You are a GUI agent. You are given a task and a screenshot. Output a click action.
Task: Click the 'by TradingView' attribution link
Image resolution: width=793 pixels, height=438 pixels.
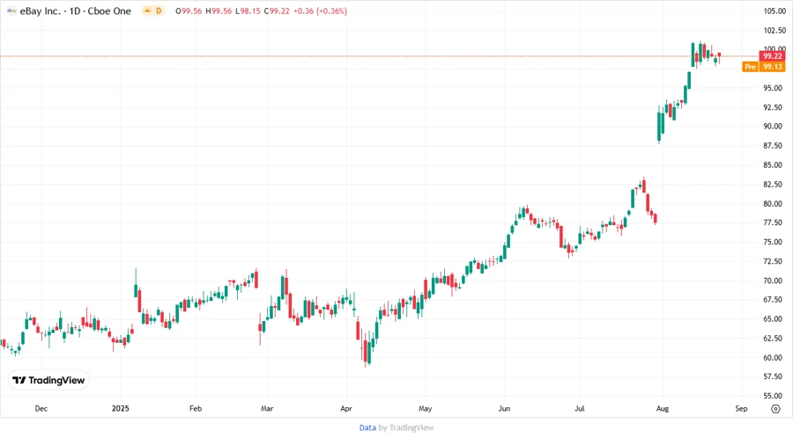pyautogui.click(x=406, y=427)
